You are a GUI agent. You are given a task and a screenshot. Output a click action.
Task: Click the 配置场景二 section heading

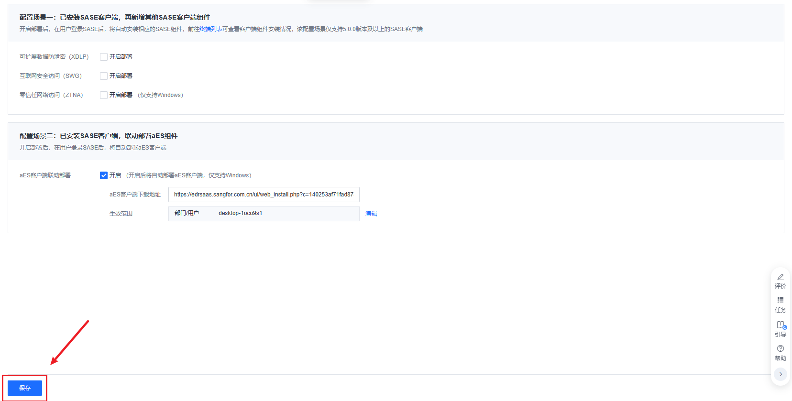pyautogui.click(x=99, y=136)
